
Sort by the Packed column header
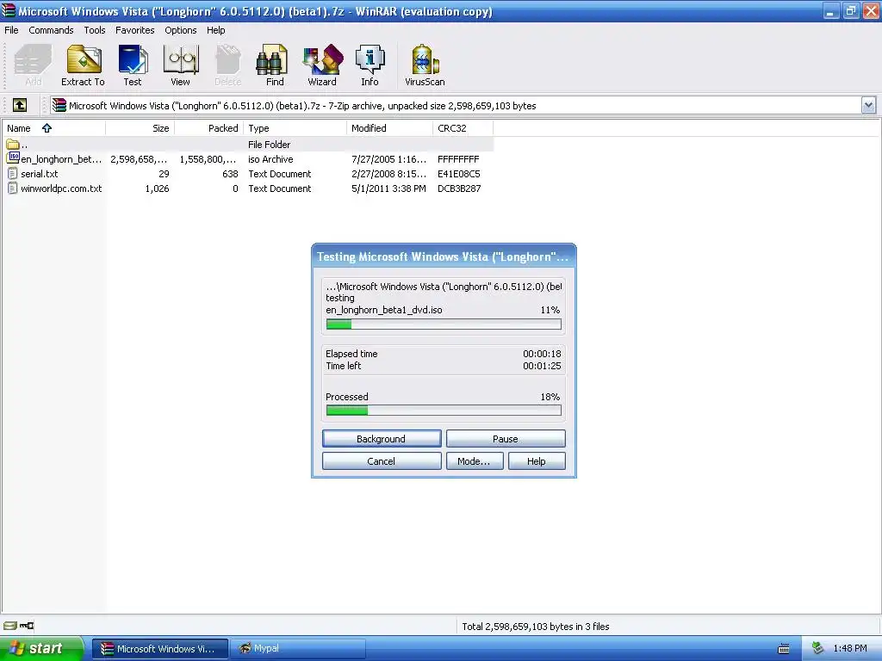[x=209, y=128]
